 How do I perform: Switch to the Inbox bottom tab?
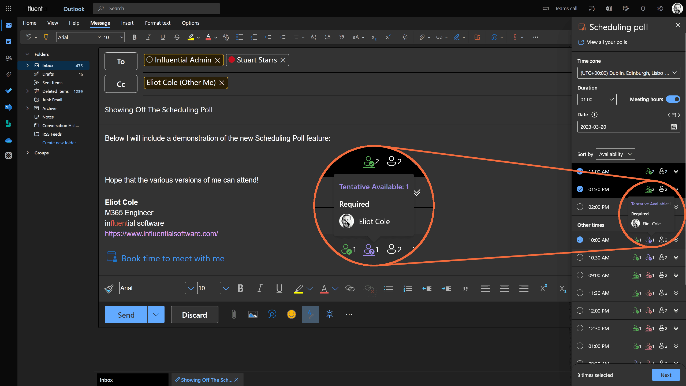point(132,380)
